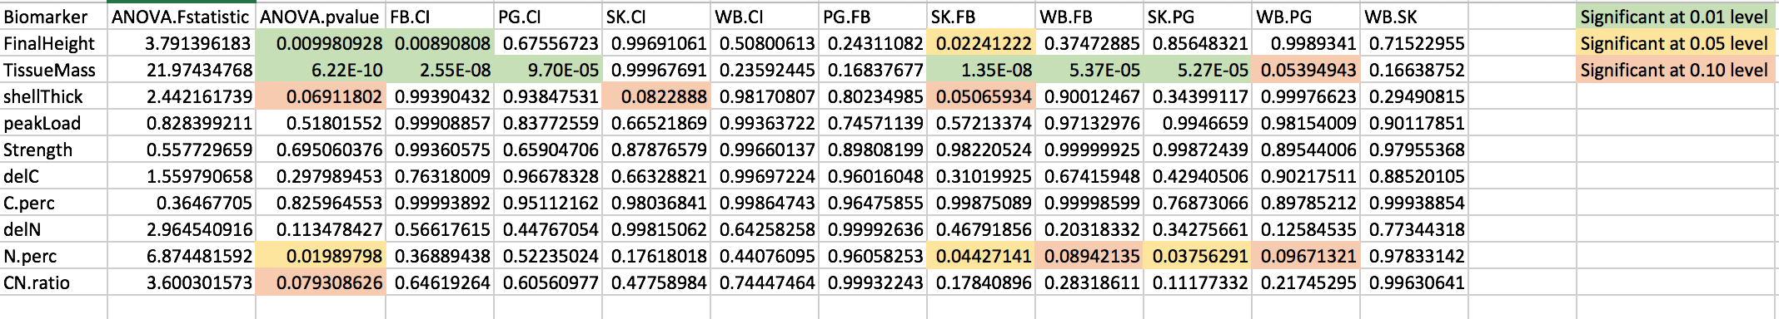Select the TissueMass WB.PG cell 0.05394943
The width and height of the screenshot is (1779, 319).
(x=1306, y=70)
